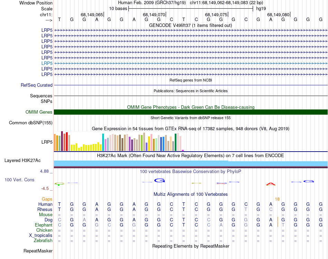Click the red A in PhyloP conservation track
Image resolution: width=328 pixels, height=259 pixels.
(271, 184)
